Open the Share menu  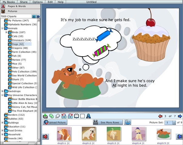24,2
